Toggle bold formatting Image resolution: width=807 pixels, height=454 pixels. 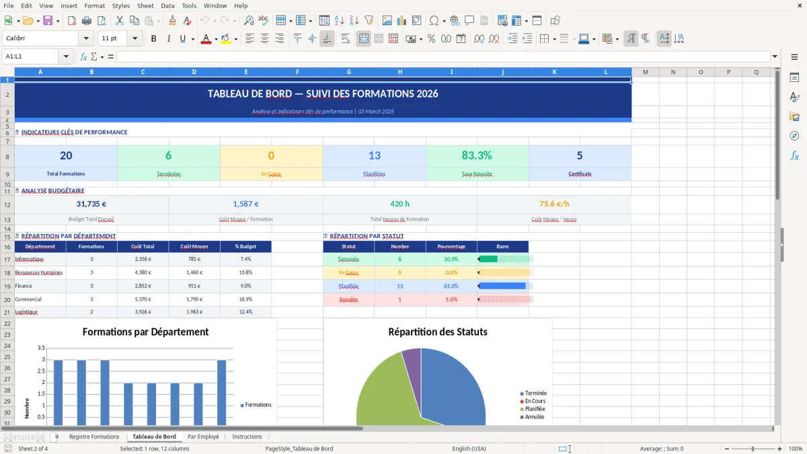tap(153, 38)
